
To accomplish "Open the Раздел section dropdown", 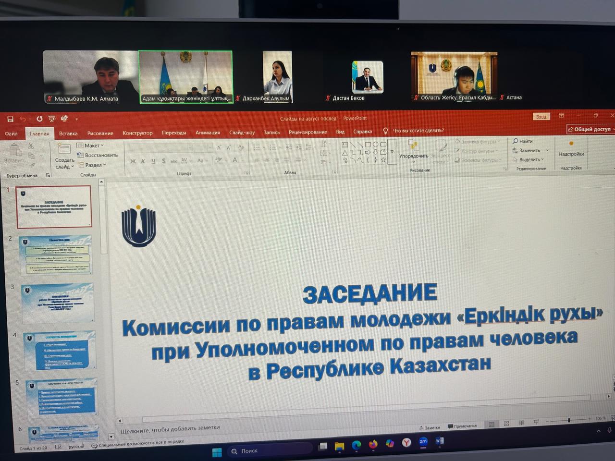I will (x=92, y=165).
